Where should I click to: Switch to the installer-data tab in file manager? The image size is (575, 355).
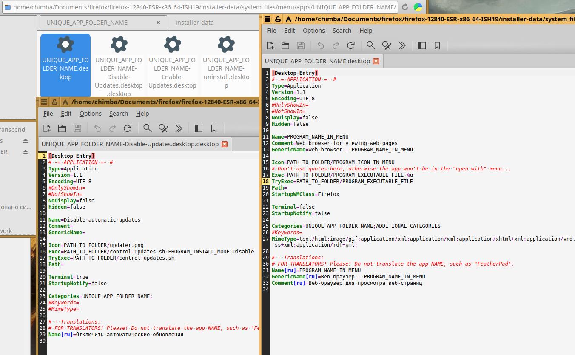[194, 23]
